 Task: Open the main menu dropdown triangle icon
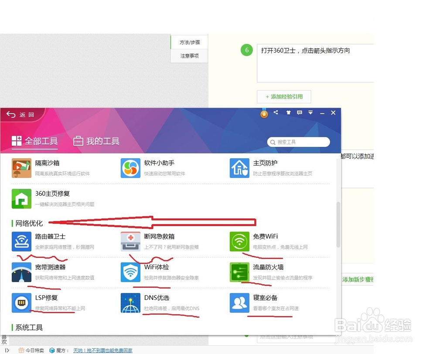(x=310, y=112)
